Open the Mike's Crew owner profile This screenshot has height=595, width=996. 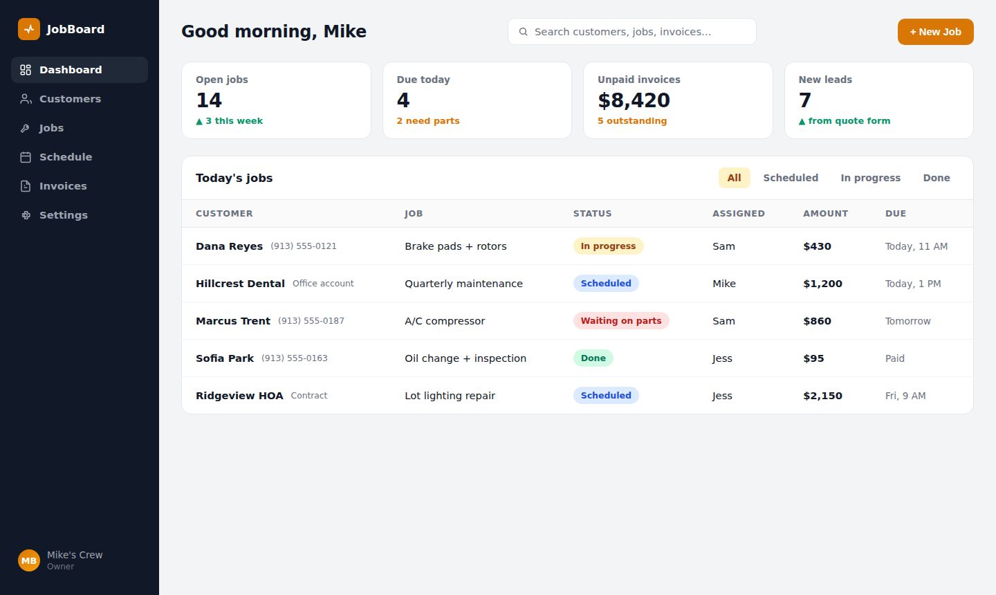pyautogui.click(x=80, y=560)
